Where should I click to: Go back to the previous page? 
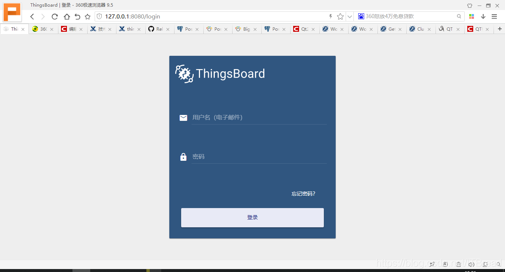point(32,17)
